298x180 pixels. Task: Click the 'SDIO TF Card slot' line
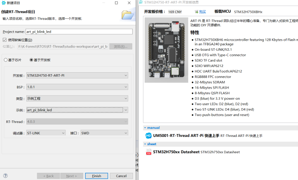coord(208,60)
